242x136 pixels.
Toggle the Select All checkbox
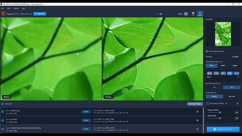[3, 104]
